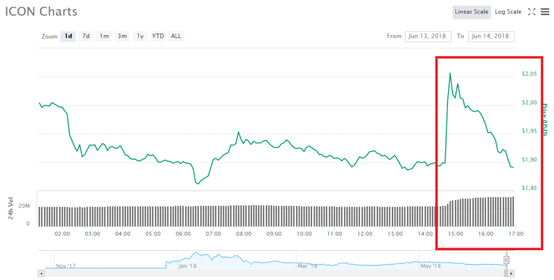Click the 02:00 time axis label
This screenshot has height=280, width=554.
point(62,234)
